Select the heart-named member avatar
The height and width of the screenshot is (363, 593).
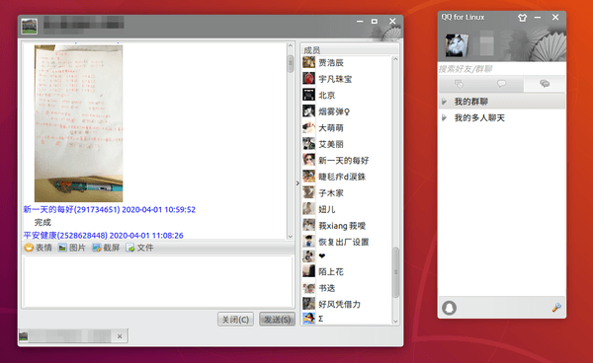tap(308, 256)
